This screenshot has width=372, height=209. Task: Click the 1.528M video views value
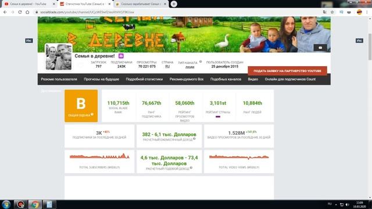click(237, 133)
